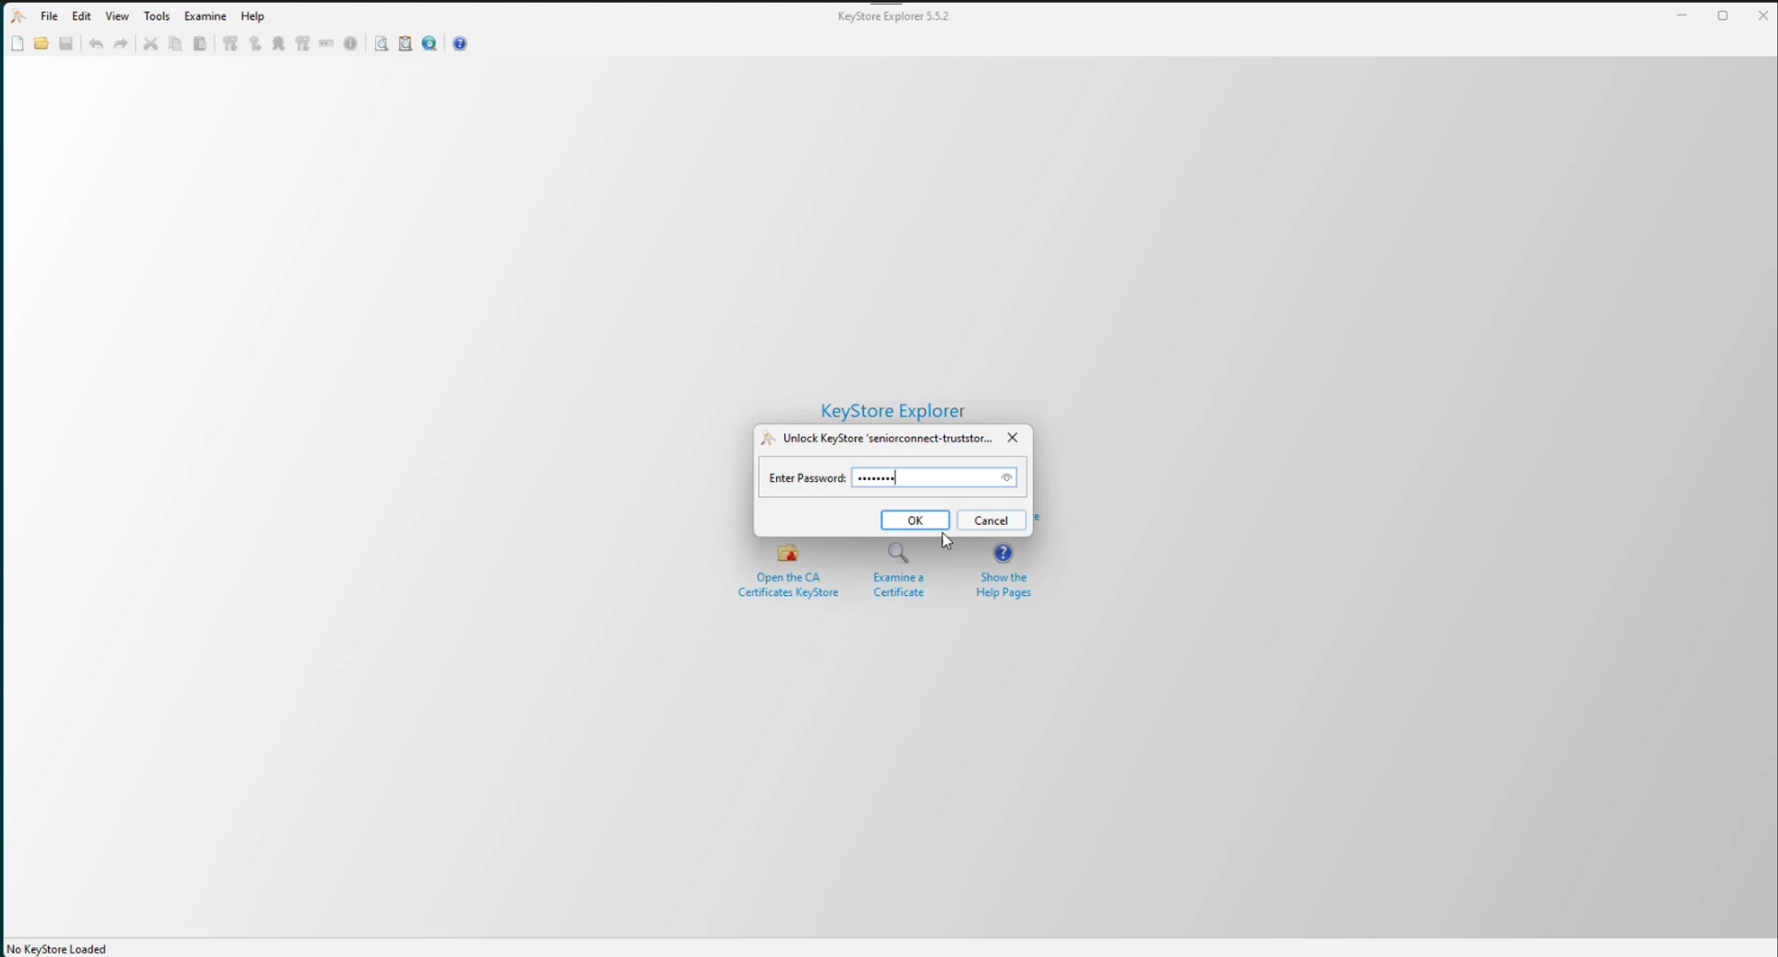Click the blue 'KeyStore Explorer' heading

click(893, 411)
